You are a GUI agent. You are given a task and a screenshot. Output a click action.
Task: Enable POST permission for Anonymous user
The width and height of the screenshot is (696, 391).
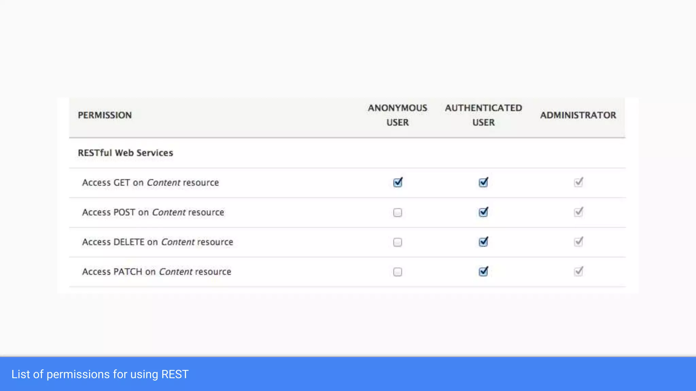click(398, 212)
